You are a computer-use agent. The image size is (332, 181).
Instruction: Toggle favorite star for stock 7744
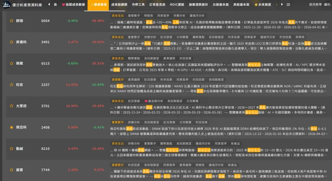tap(11, 170)
